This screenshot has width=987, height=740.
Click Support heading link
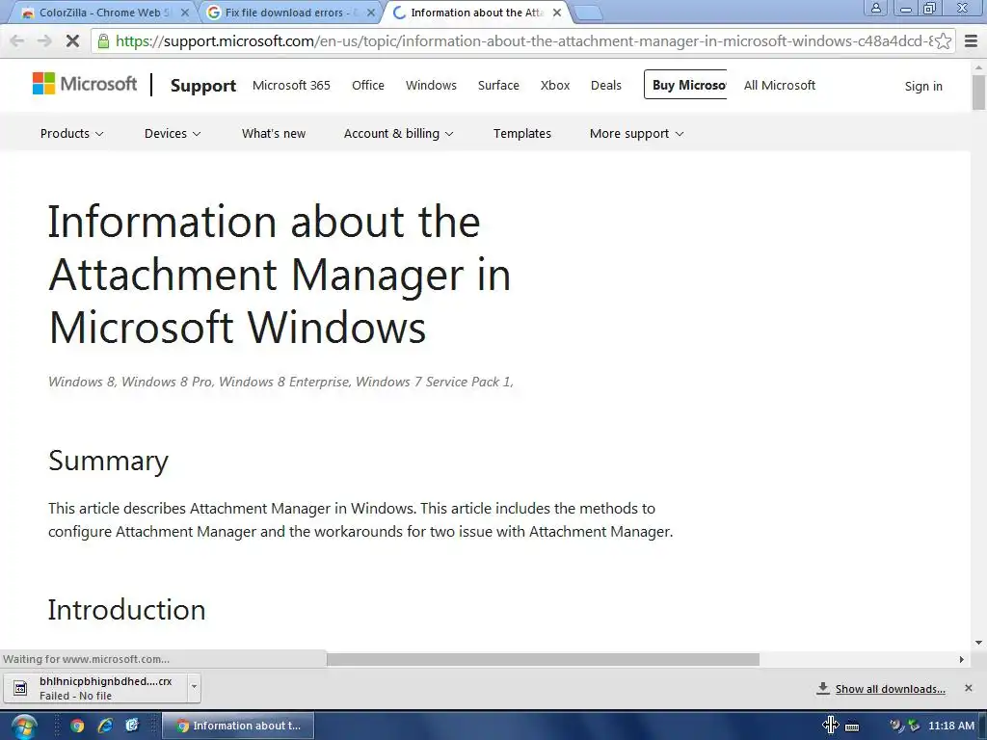pos(203,86)
